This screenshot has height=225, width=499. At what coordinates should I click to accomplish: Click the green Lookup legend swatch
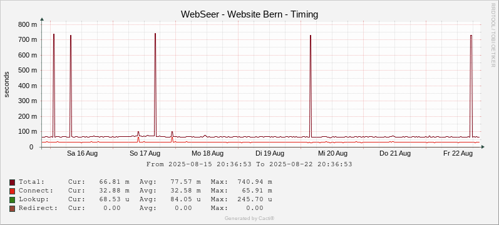click(12, 200)
